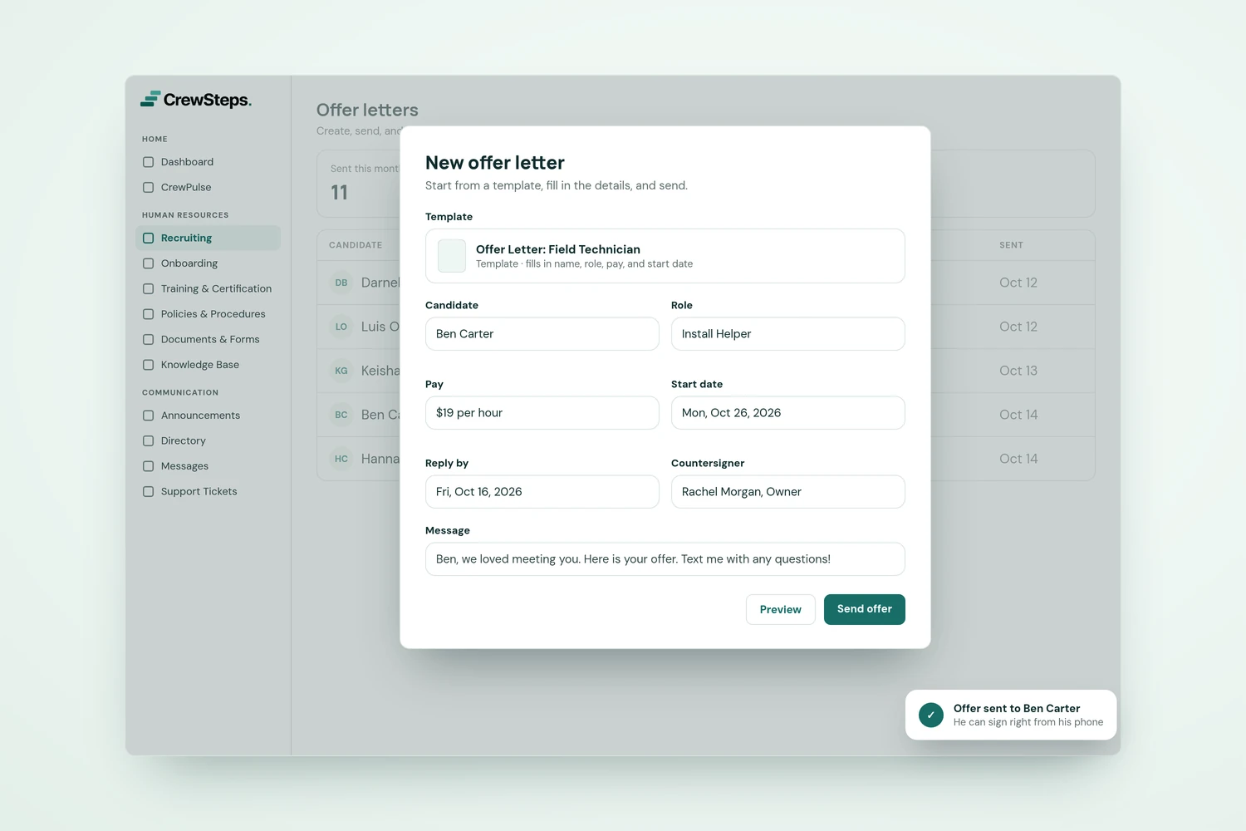Click the Dashboard sidebar icon
The width and height of the screenshot is (1246, 831).
pos(148,162)
